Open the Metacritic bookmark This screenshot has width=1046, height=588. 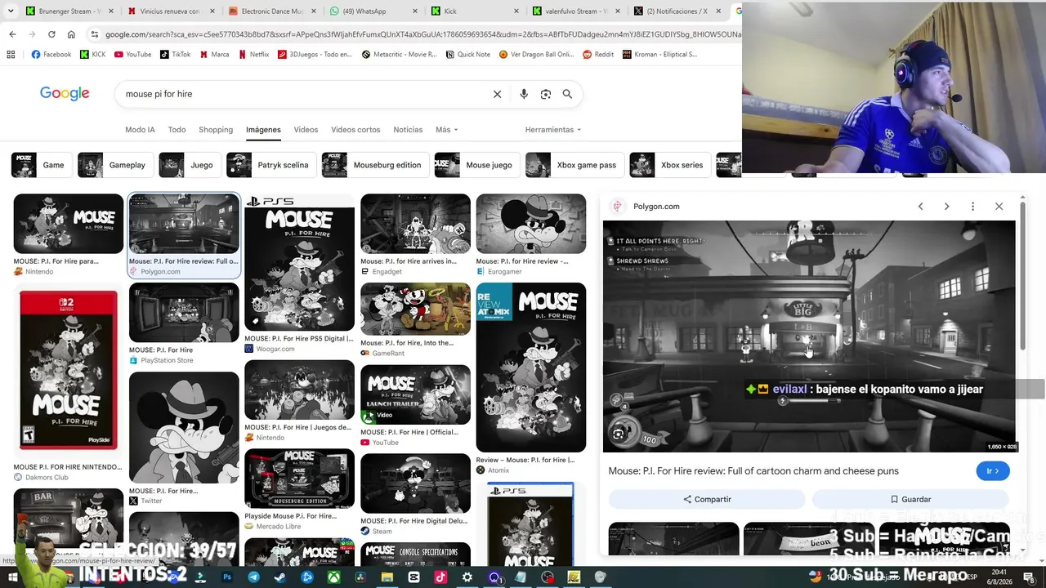[399, 55]
